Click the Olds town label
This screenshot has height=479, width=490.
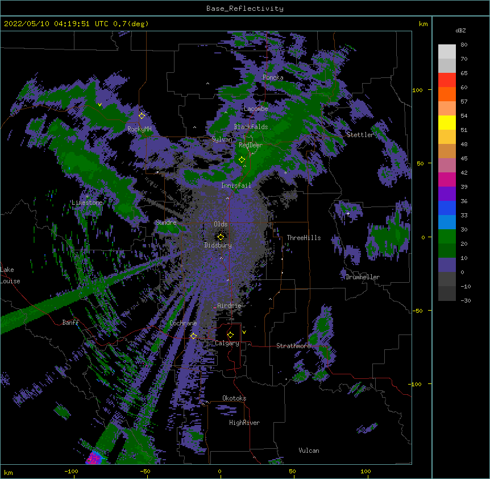(x=221, y=224)
